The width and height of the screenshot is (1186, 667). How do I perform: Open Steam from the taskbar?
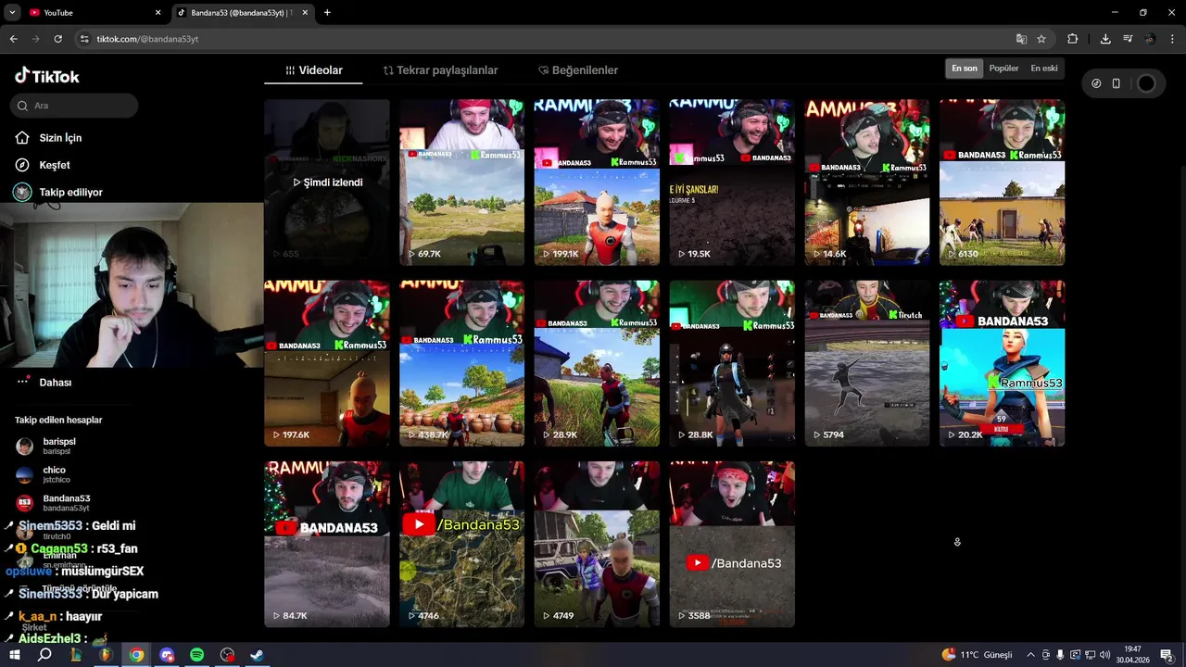258,655
